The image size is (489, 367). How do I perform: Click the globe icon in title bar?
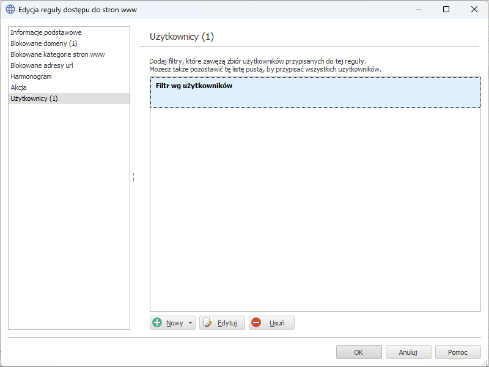[x=10, y=10]
